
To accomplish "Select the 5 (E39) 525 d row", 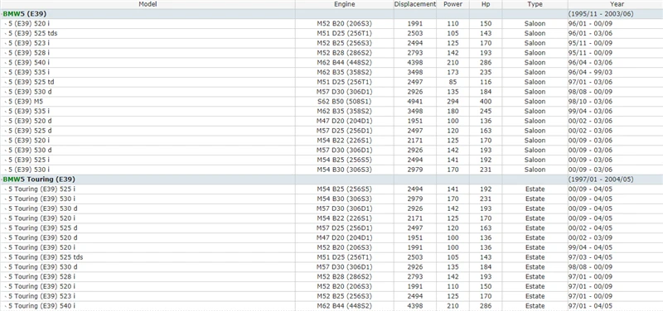I will tap(331, 131).
